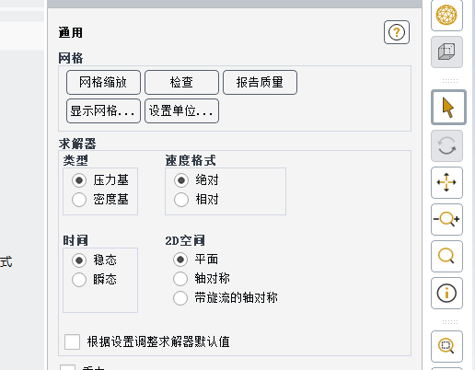
Task: Enable 根据设置调整求解器默认值 checkbox
Action: [73, 341]
